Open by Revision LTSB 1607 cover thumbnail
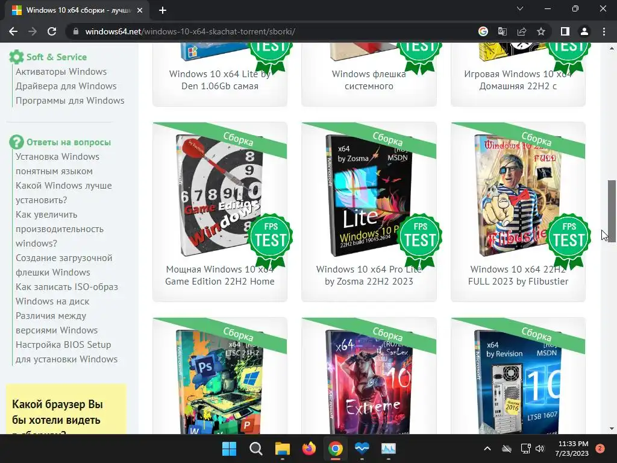The image size is (617, 463). [x=518, y=382]
